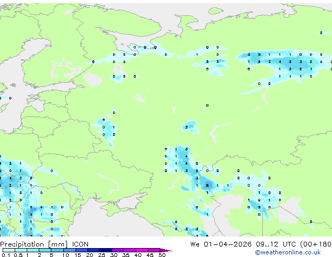
Task: Click the '15' legend scale label
Action: (x=78, y=255)
